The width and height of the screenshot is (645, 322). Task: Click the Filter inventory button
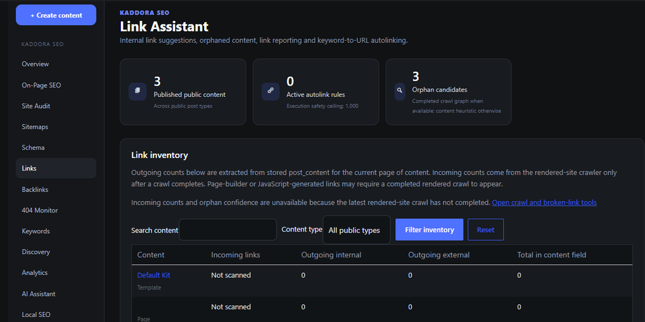point(430,230)
